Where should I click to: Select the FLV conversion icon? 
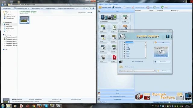(103, 58)
